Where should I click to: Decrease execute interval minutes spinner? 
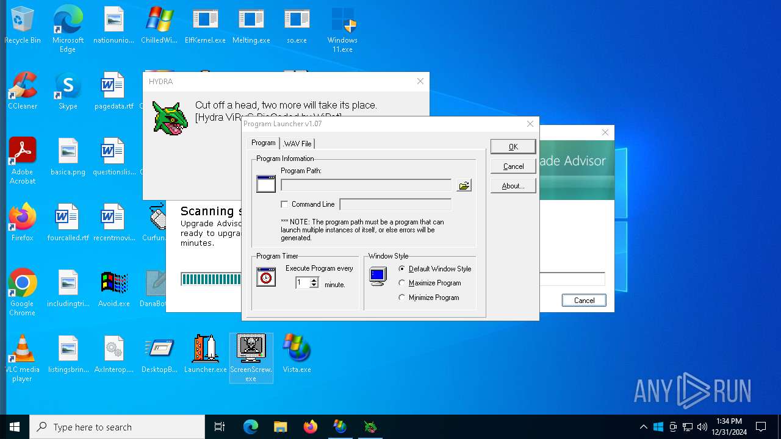pos(314,285)
